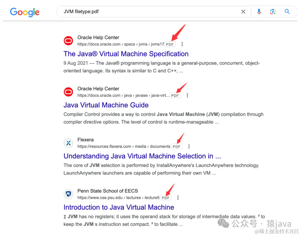Open Understanding Java Virtual Machine Selection link
Image resolution: width=301 pixels, height=236 pixels.
(x=142, y=156)
